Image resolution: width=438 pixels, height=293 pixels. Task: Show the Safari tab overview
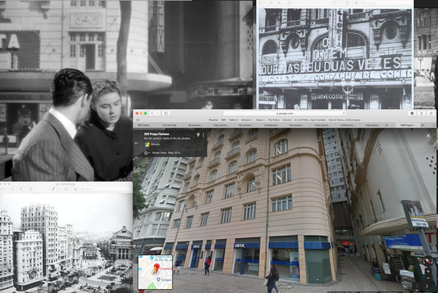pos(431,114)
